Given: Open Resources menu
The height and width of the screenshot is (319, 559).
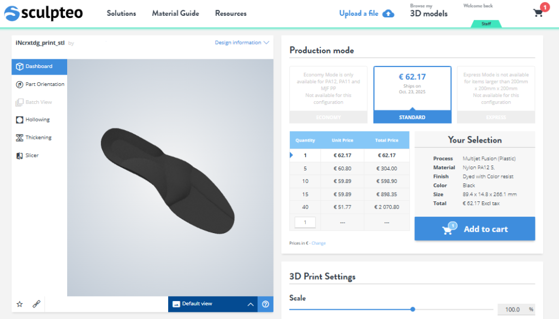Looking at the screenshot, I should (x=231, y=13).
